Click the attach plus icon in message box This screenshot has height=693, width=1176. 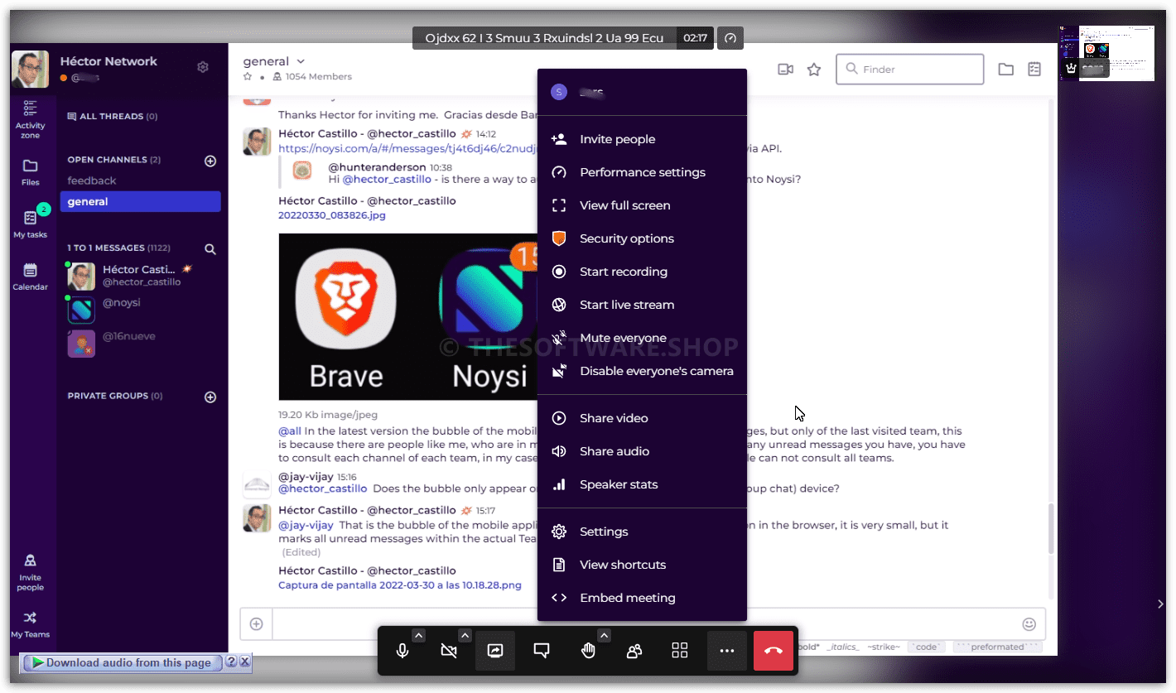pyautogui.click(x=257, y=624)
